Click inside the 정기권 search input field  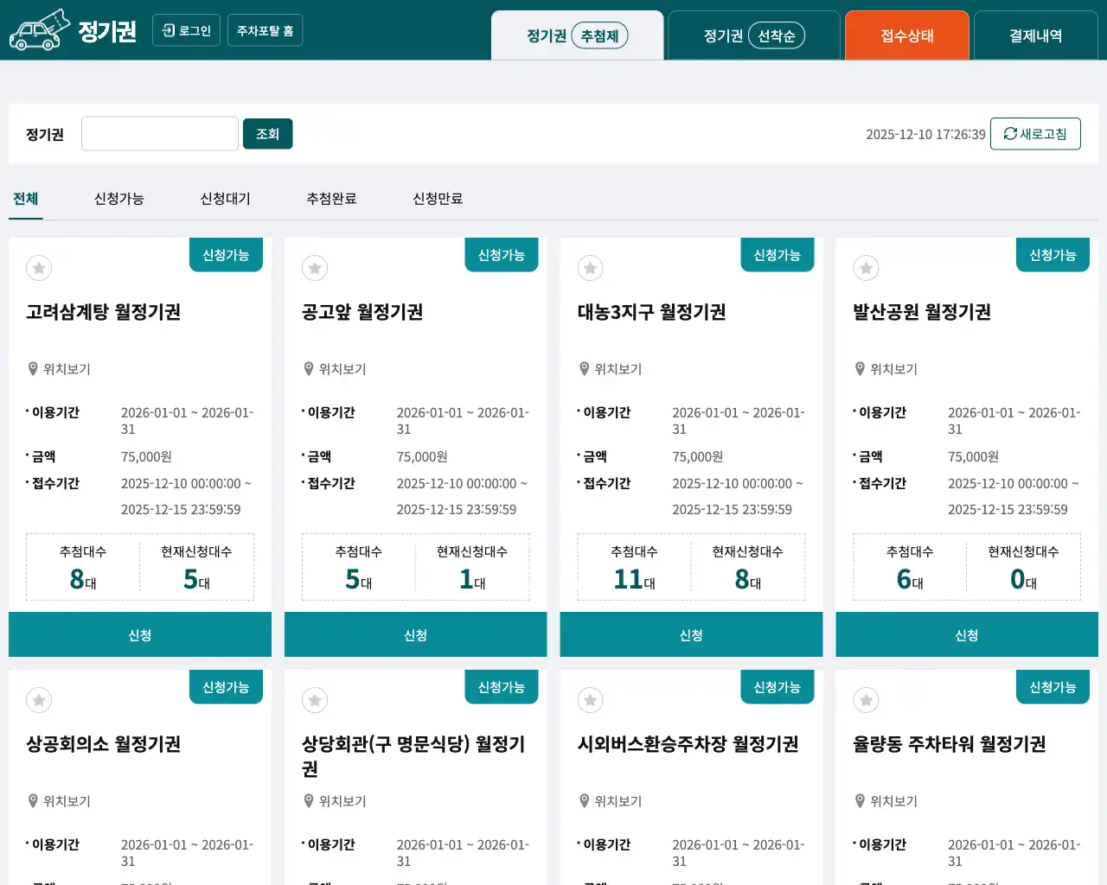(159, 133)
